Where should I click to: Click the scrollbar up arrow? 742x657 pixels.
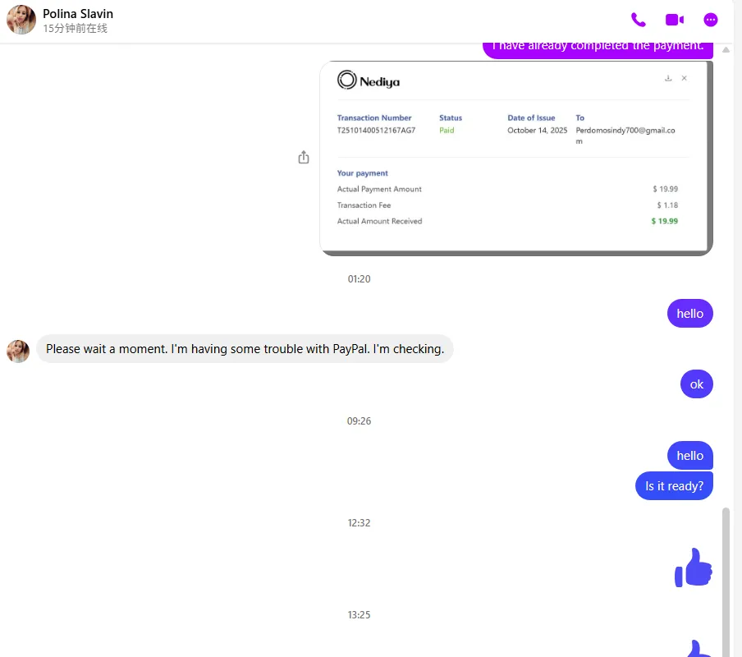(x=726, y=50)
